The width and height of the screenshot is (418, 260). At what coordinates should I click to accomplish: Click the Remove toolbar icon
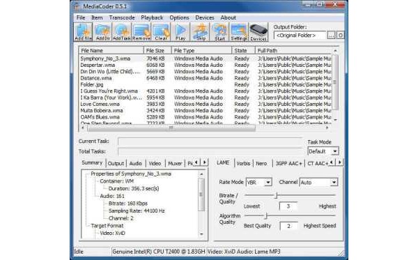pos(141,32)
